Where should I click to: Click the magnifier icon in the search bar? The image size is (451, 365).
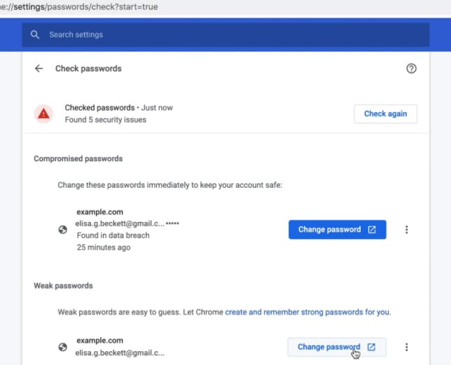35,34
